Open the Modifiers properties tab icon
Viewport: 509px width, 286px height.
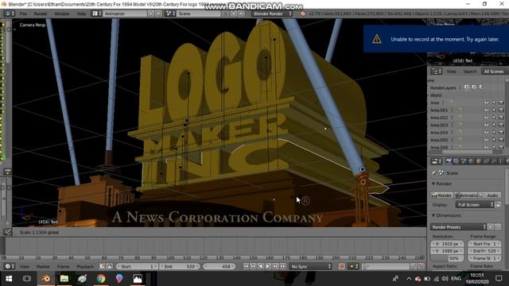pos(493,161)
